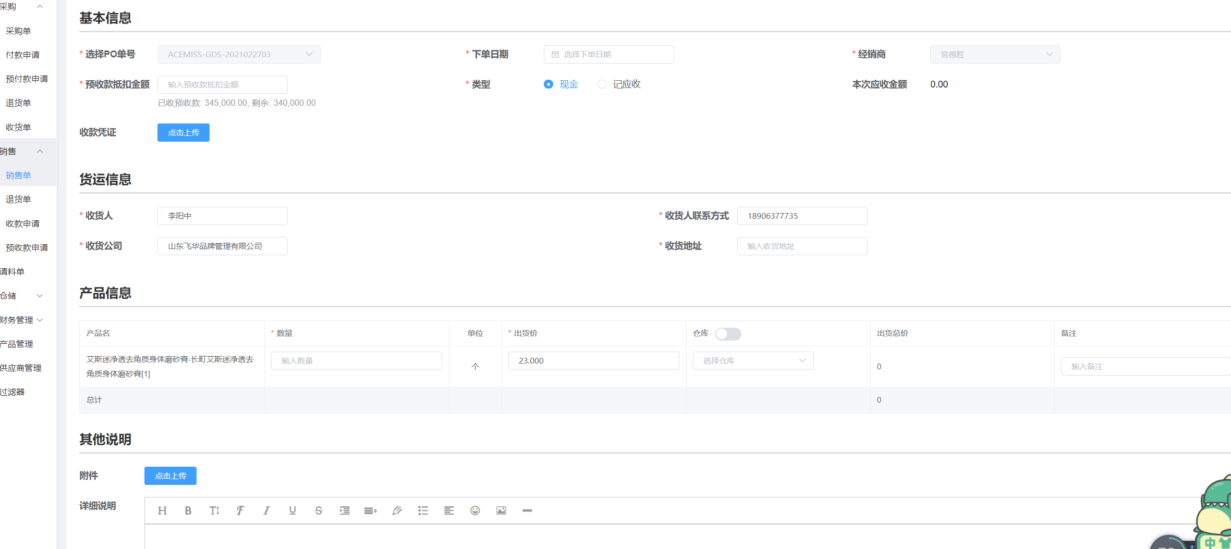This screenshot has width=1231, height=549.
Task: Open the 选择PO单号 dropdown
Action: point(239,55)
